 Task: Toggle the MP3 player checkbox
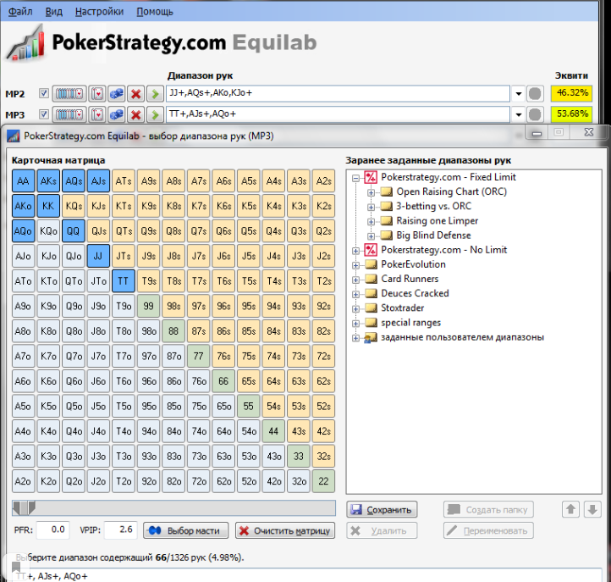pyautogui.click(x=44, y=114)
